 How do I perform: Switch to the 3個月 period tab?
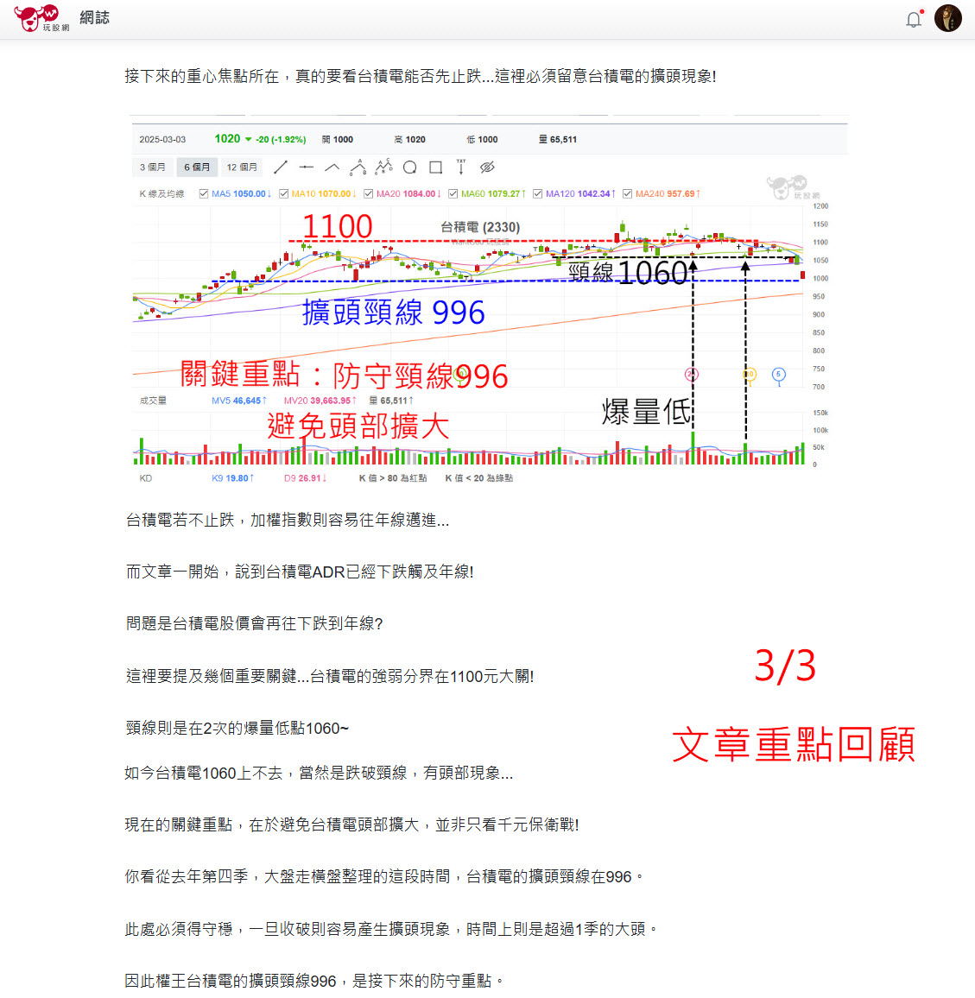click(154, 167)
